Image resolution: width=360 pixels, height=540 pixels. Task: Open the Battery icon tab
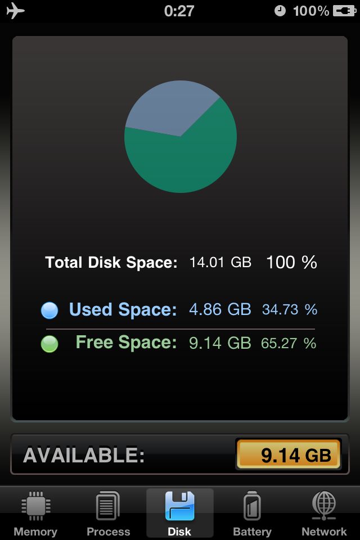click(252, 506)
